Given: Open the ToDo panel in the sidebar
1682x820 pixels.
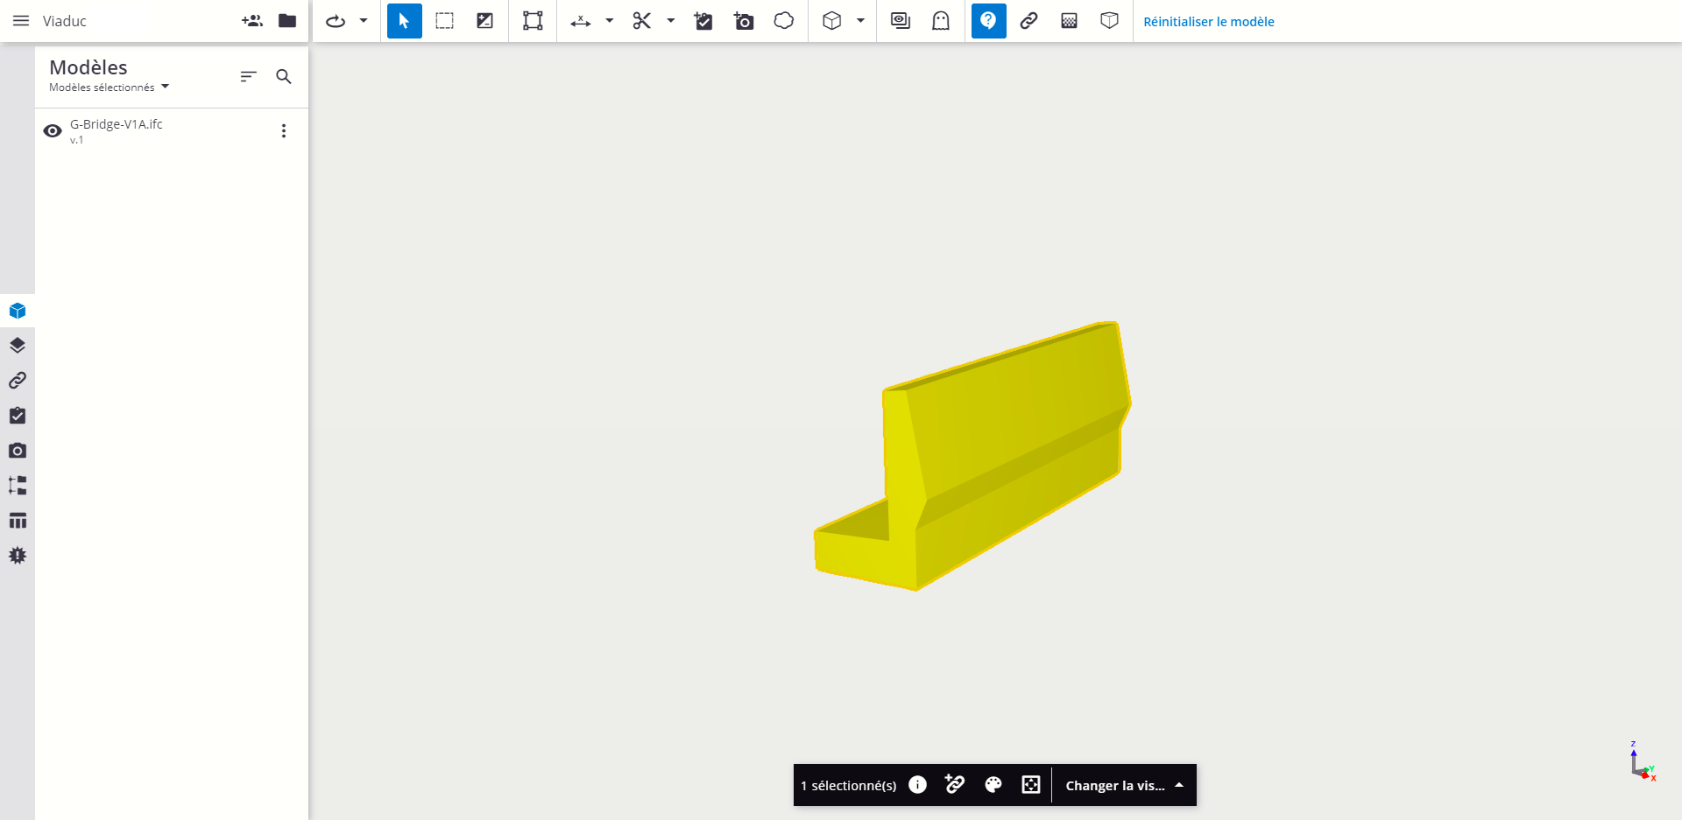Looking at the screenshot, I should 18,416.
